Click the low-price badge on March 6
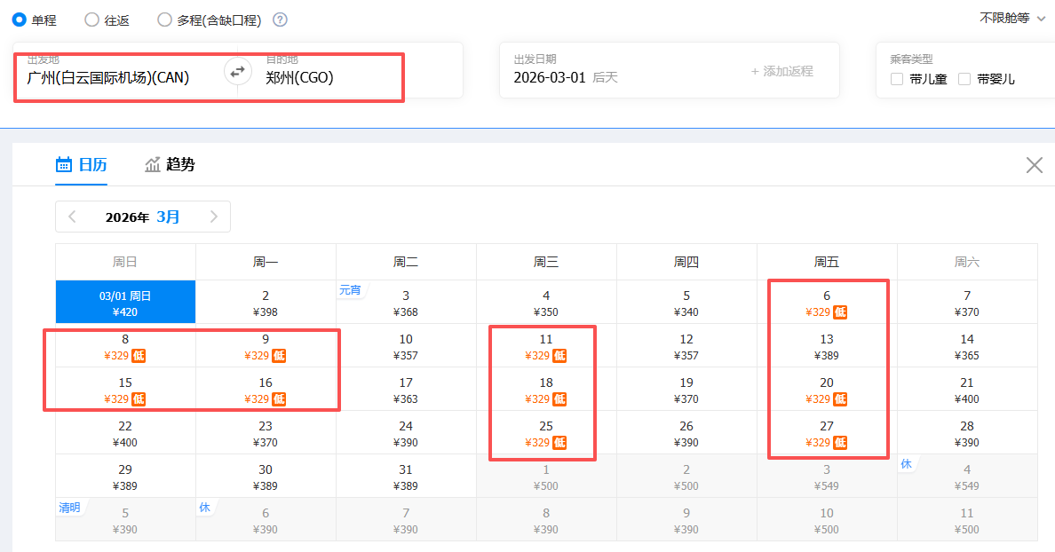 tap(839, 312)
